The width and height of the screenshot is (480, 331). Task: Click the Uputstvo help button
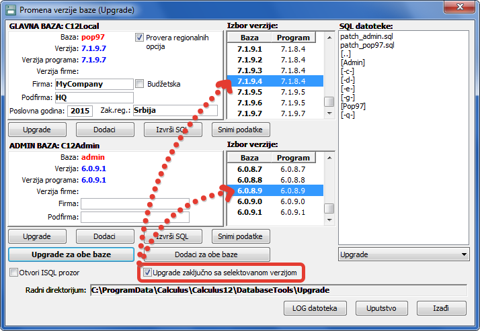[380, 308]
